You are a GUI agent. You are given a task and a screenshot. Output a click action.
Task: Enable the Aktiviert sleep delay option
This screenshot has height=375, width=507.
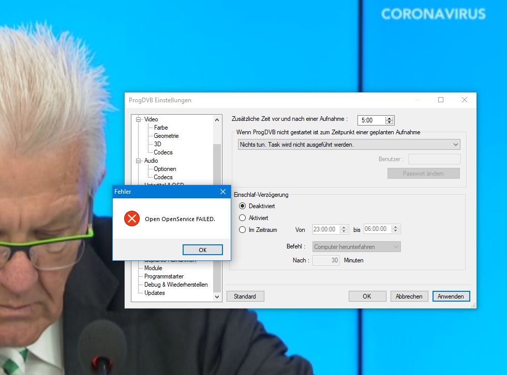(242, 218)
